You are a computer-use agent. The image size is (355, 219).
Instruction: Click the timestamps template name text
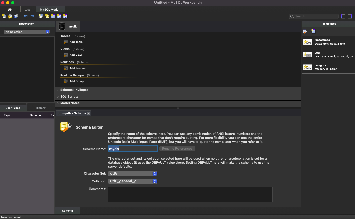[x=322, y=40]
